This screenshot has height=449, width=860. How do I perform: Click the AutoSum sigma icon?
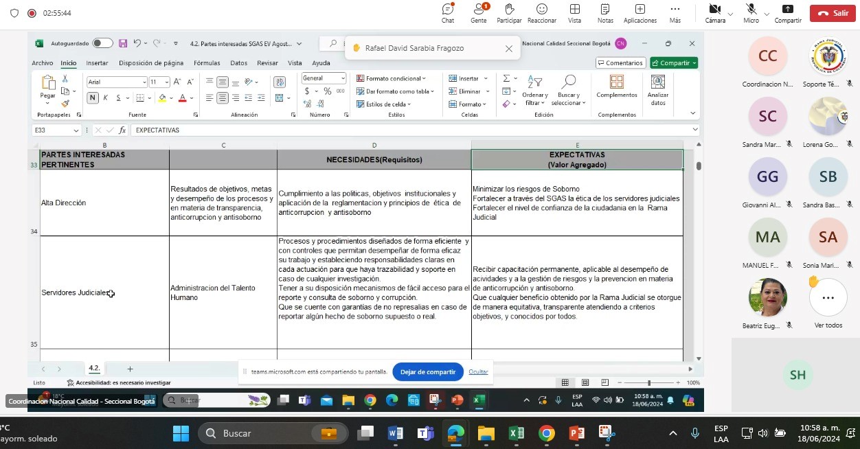coord(506,78)
